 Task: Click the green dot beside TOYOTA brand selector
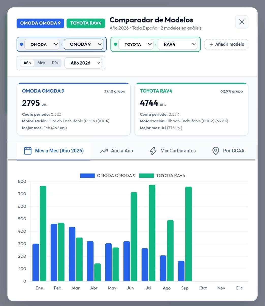(x=115, y=44)
